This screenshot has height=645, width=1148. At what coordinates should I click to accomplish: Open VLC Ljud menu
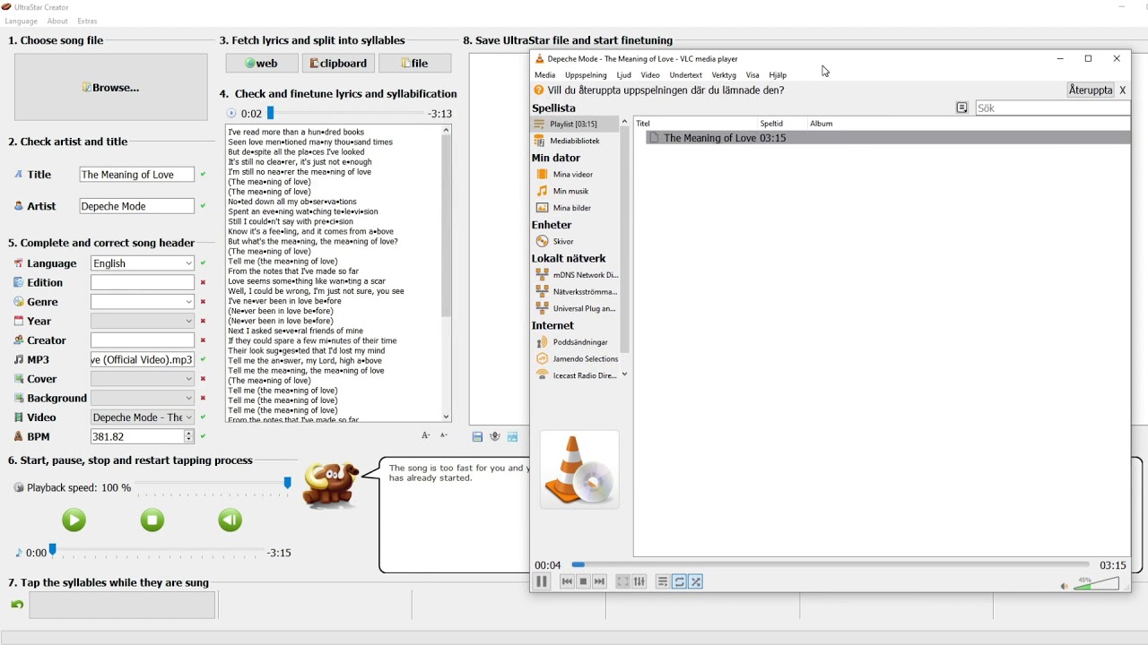coord(624,75)
